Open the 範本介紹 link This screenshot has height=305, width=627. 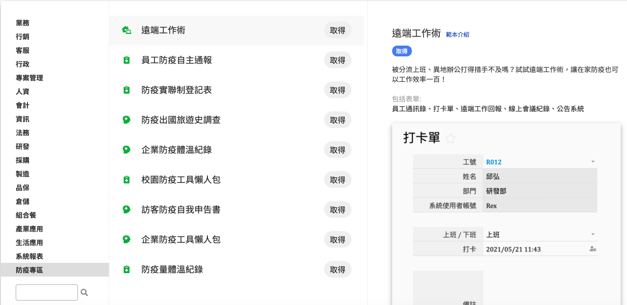[457, 35]
